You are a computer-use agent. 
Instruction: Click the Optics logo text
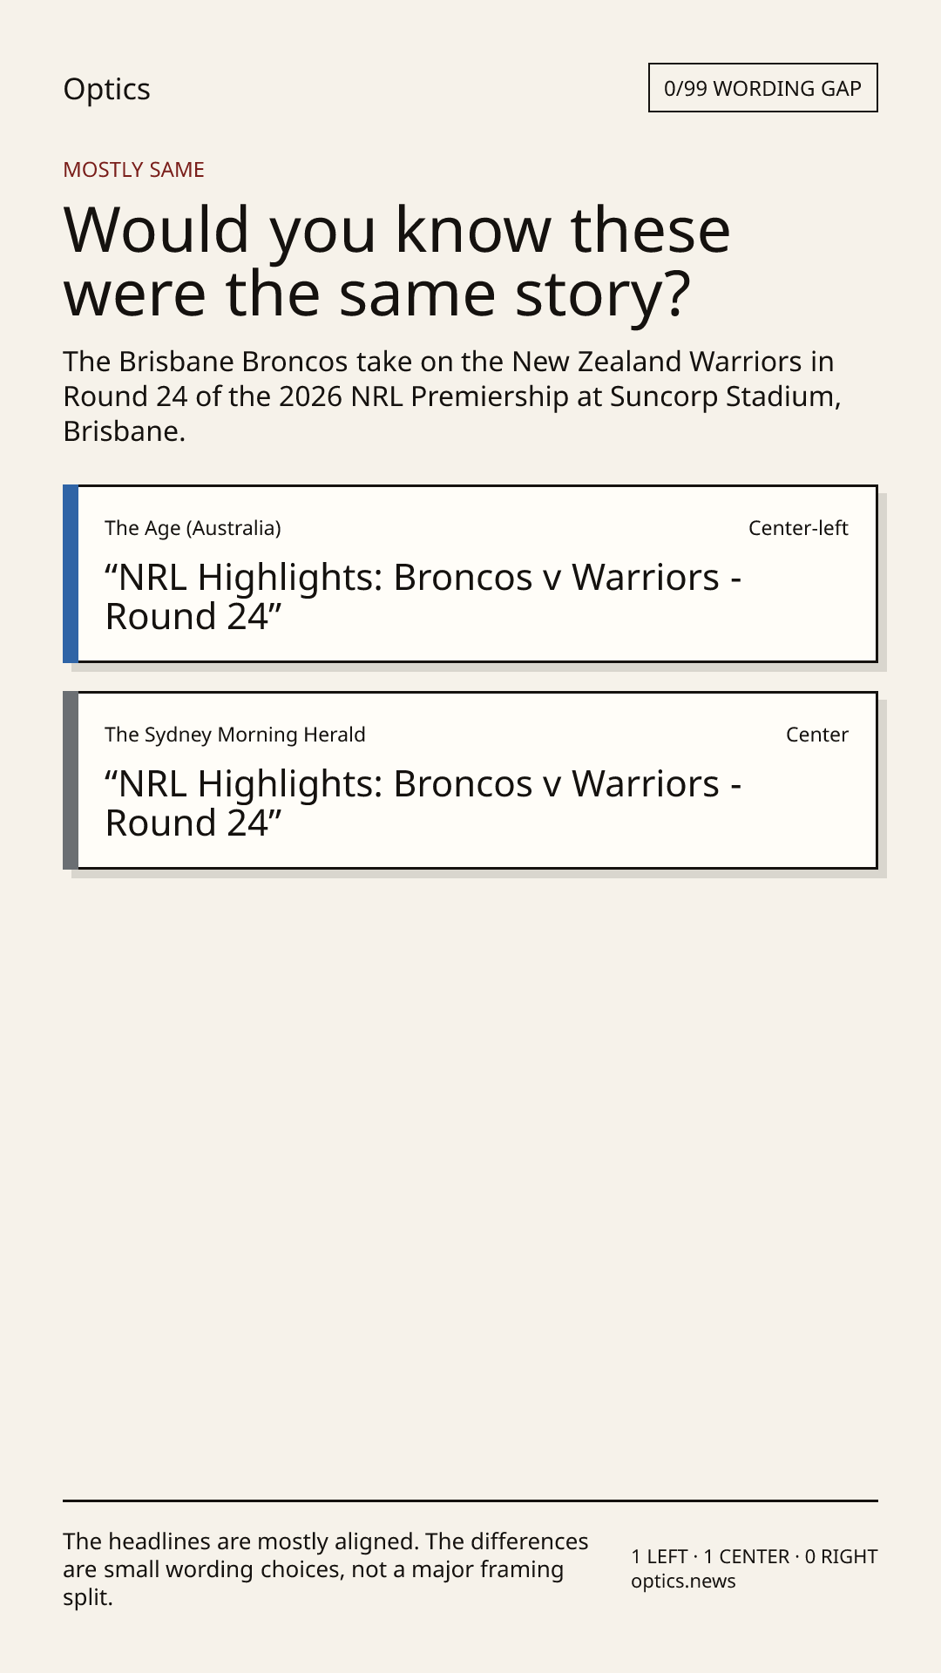[106, 89]
